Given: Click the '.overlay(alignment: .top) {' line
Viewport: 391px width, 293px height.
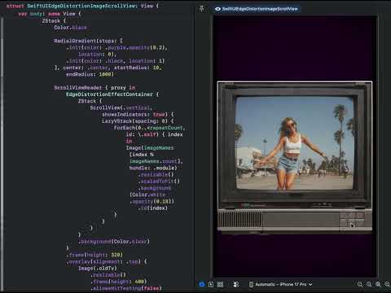Looking at the screenshot, I should pos(107,261).
